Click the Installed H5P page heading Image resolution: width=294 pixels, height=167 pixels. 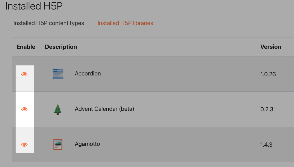point(34,6)
